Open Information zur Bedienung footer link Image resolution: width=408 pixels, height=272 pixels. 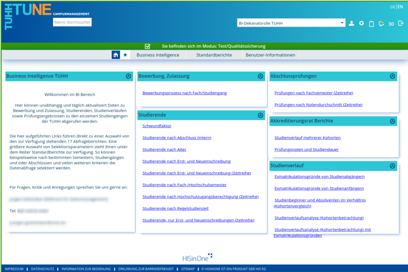coord(86,269)
